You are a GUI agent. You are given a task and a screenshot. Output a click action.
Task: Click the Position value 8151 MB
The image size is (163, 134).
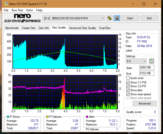coord(151,124)
